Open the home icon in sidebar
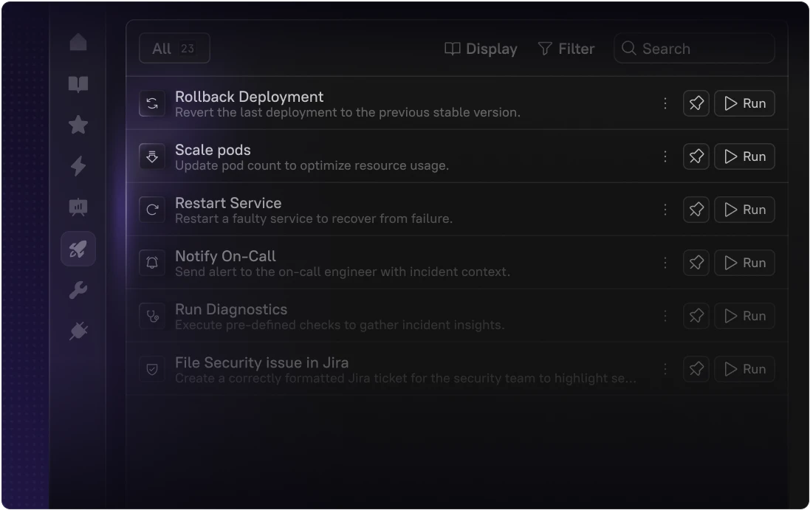810x510 pixels. (78, 43)
